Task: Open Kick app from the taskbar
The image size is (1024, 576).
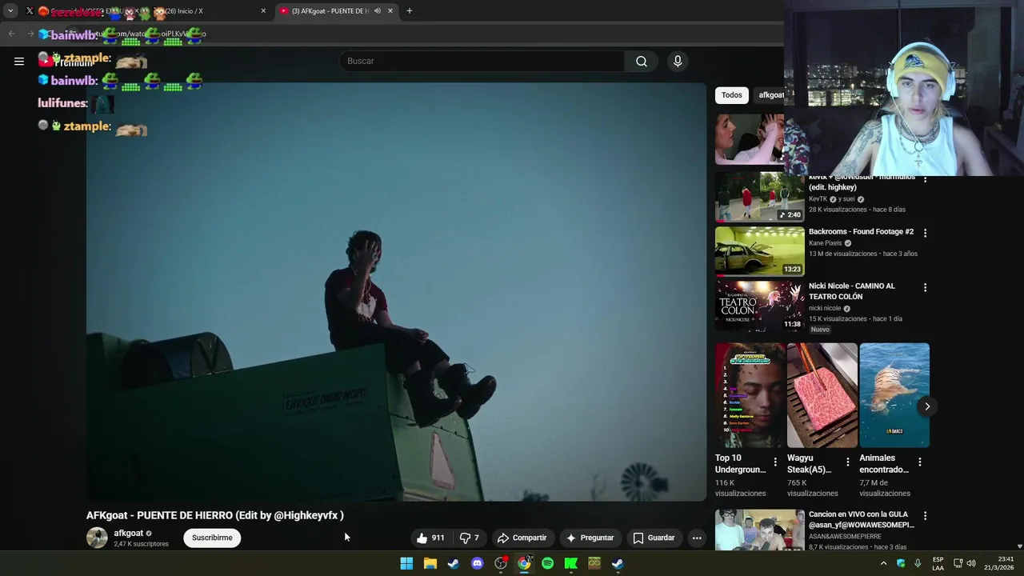Action: [571, 563]
